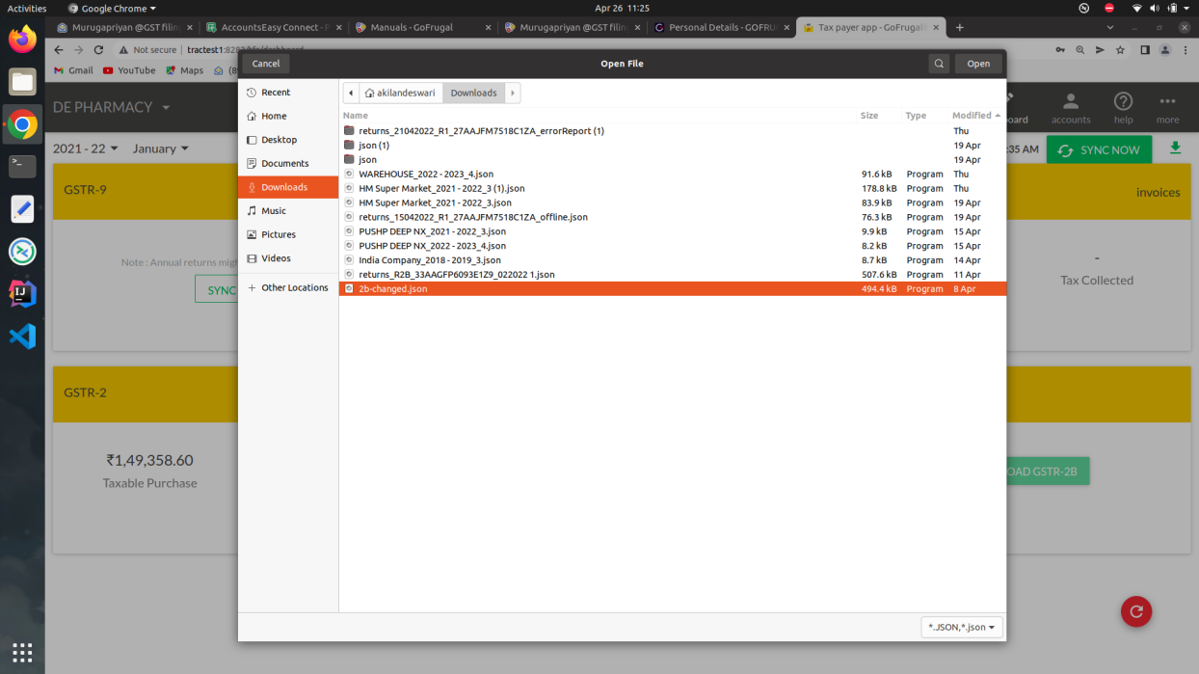Select the returns_21042022 errorReport folder
The width and height of the screenshot is (1199, 674).
click(673, 131)
